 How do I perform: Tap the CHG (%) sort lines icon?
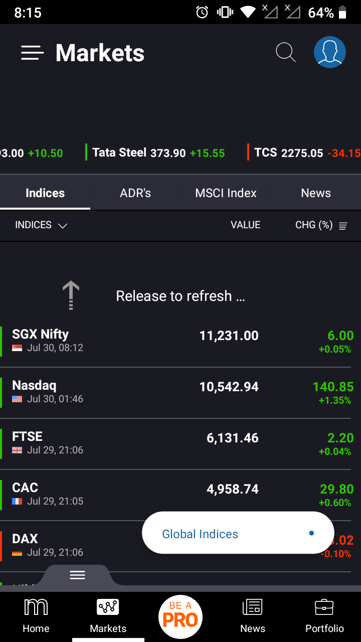click(x=343, y=226)
